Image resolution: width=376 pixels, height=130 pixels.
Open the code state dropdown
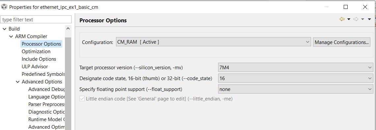click(x=295, y=78)
